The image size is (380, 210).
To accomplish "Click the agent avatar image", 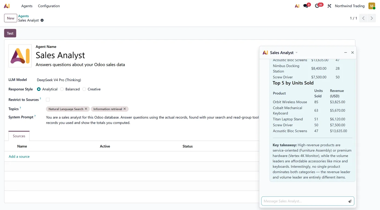I will click(x=20, y=56).
